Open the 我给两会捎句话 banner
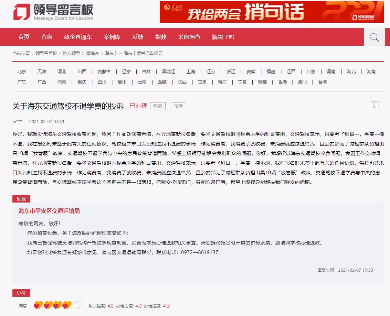Viewport: 390px width, 316px height. pos(272,12)
